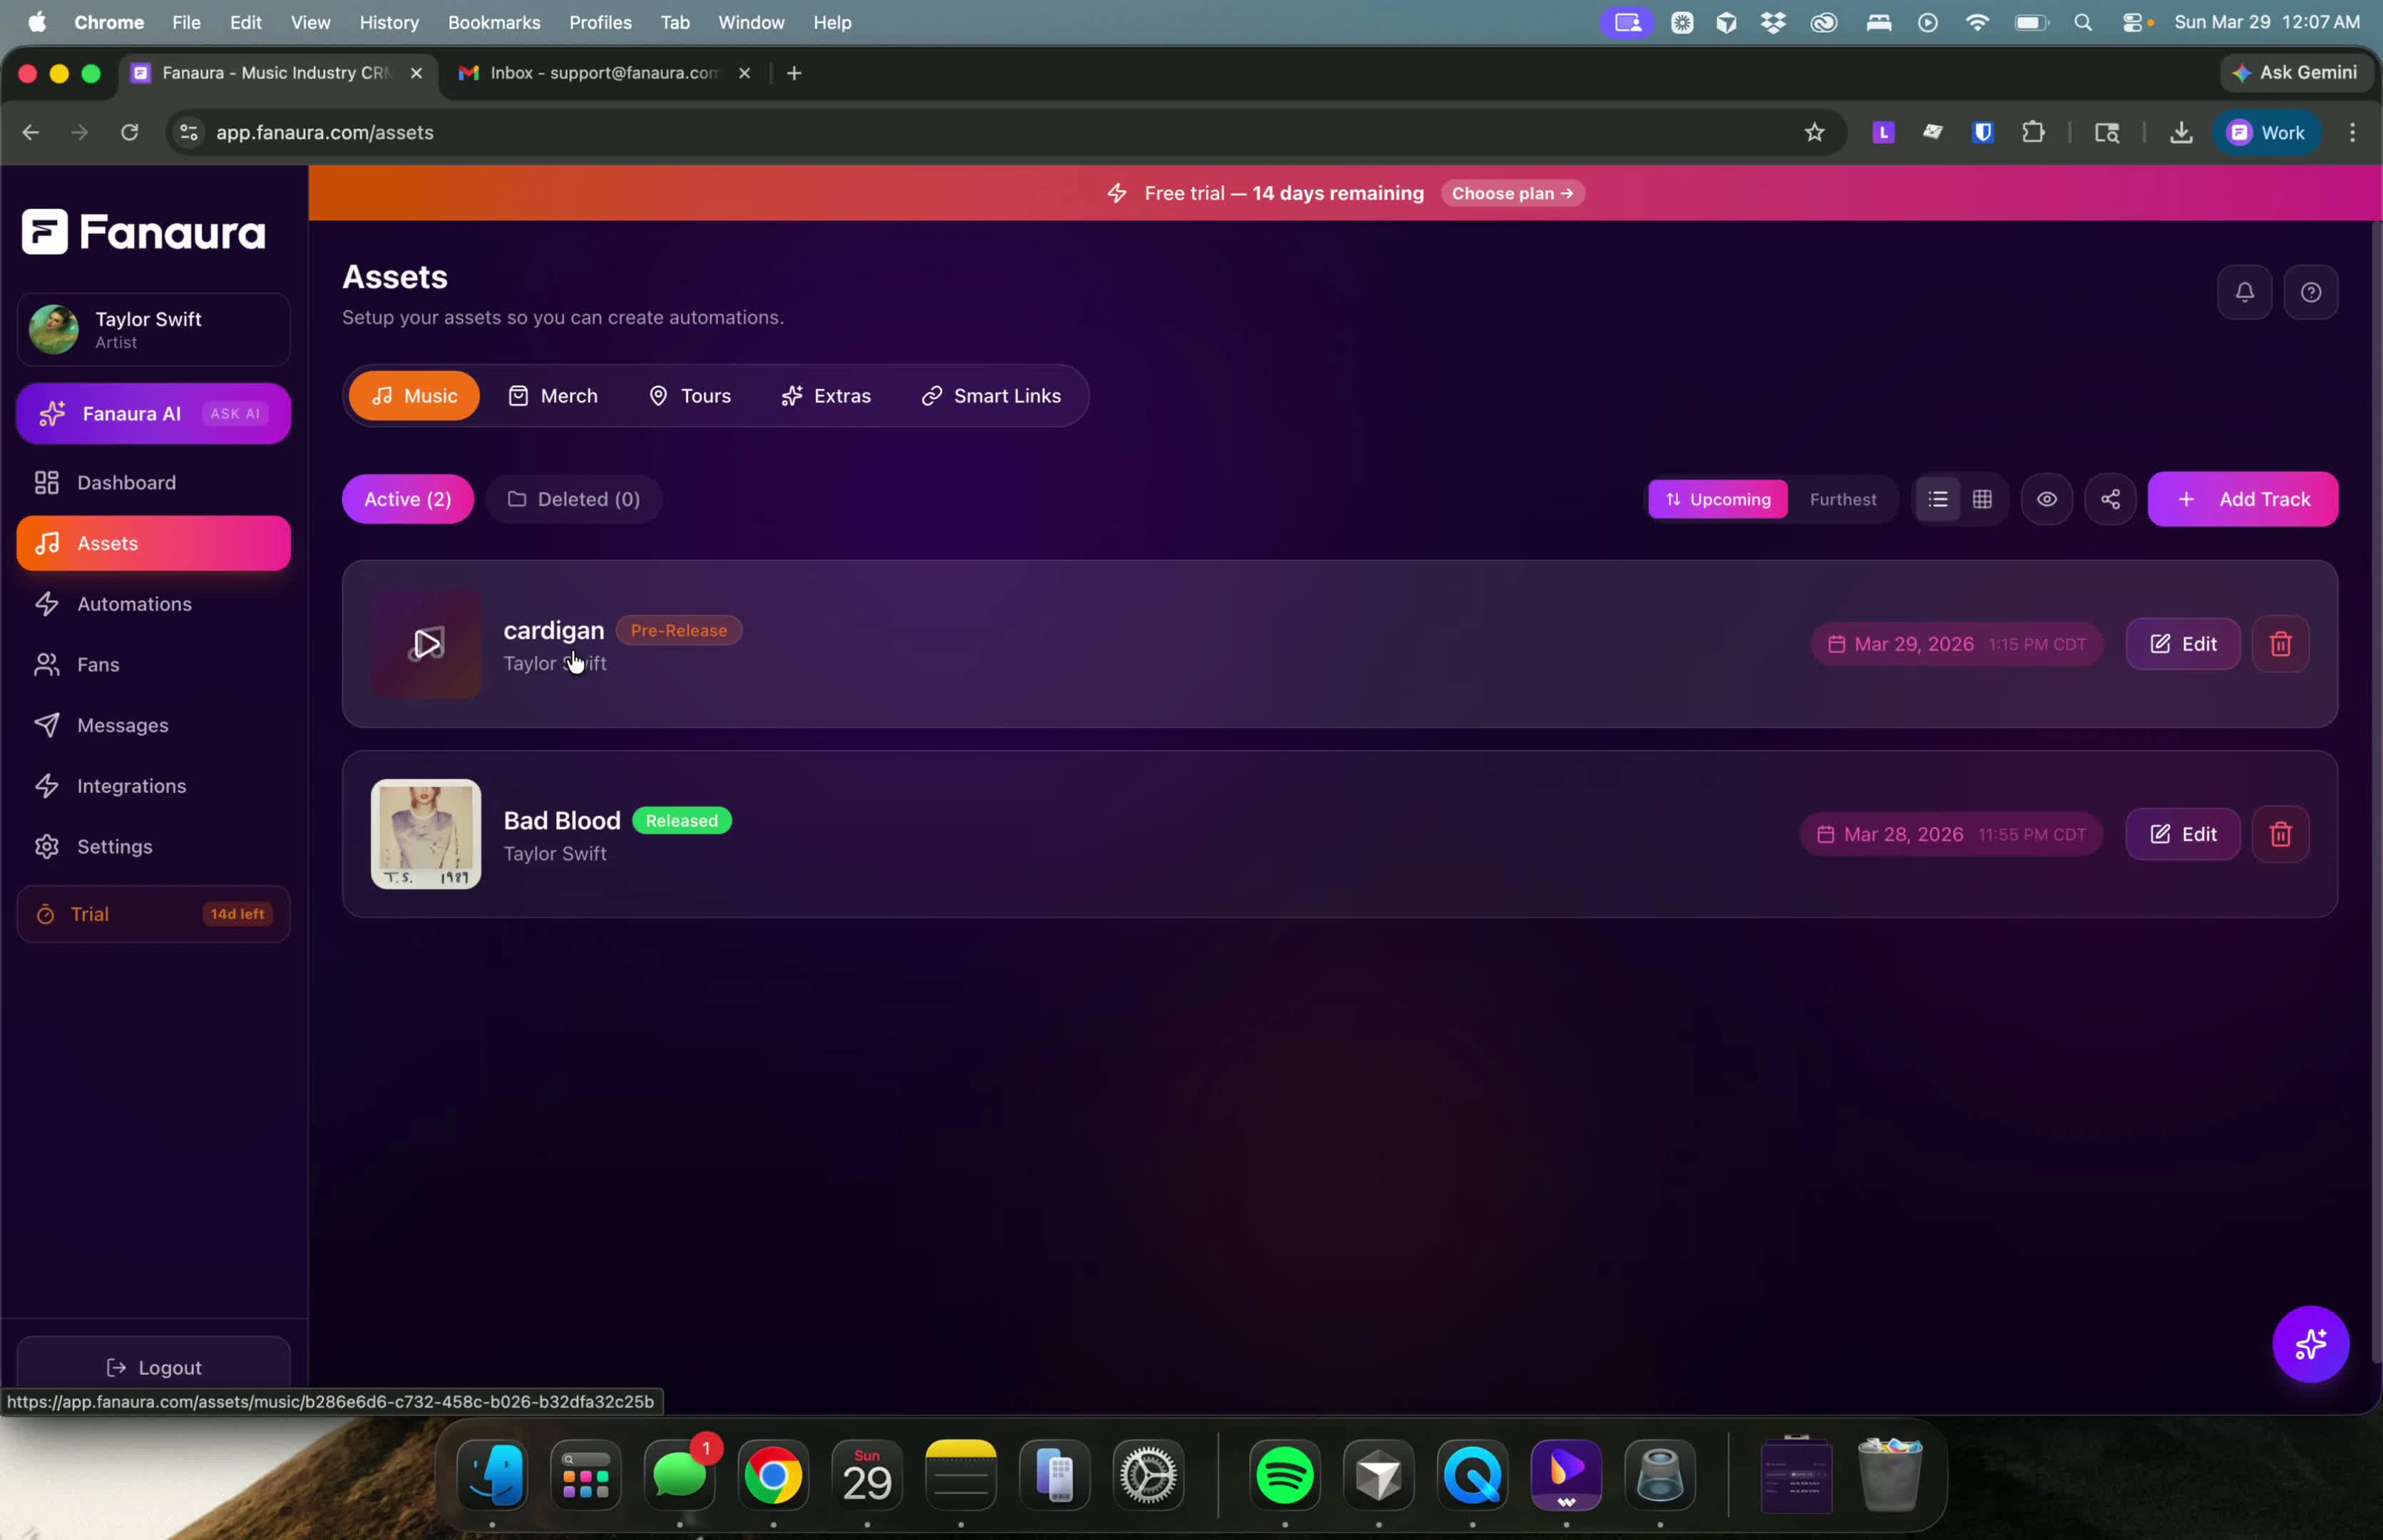Open the Bitwarden shield extension icon
Image resolution: width=2383 pixels, height=1540 pixels.
click(x=1982, y=132)
